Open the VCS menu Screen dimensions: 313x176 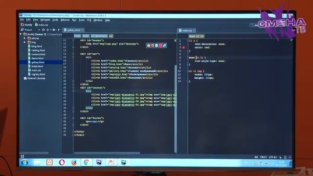(89, 20)
